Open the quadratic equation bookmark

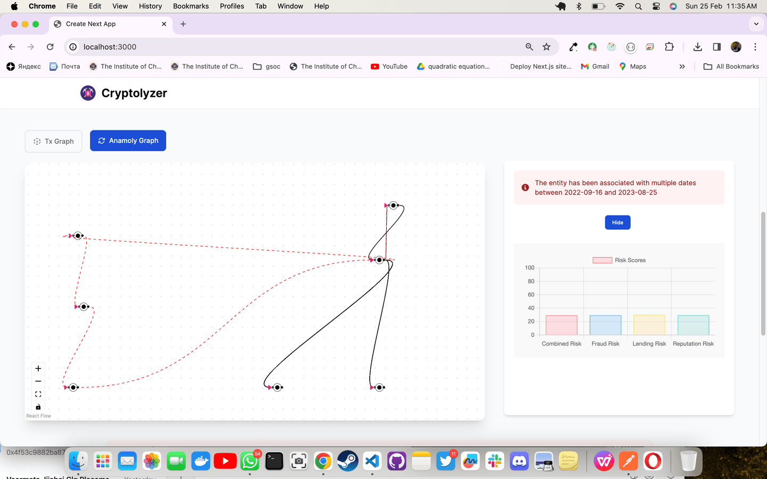[453, 67]
